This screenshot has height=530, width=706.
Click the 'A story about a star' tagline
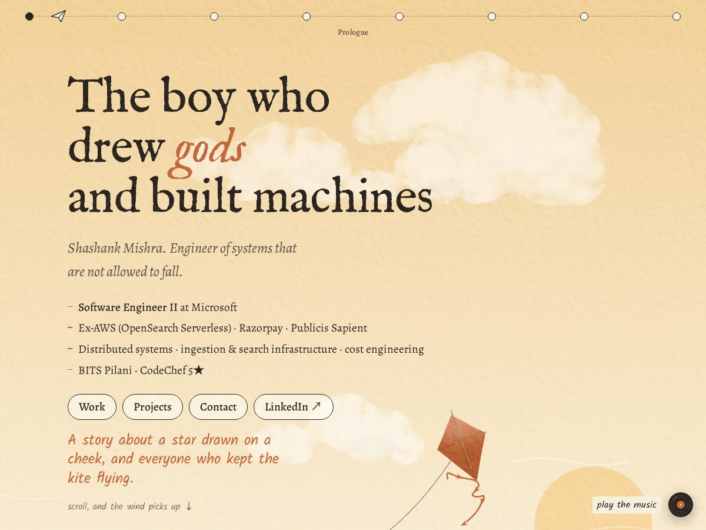174,459
